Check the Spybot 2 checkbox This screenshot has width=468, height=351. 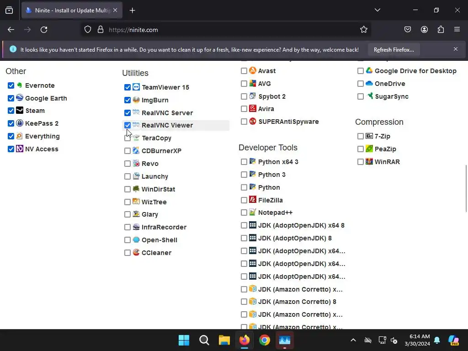[244, 96]
